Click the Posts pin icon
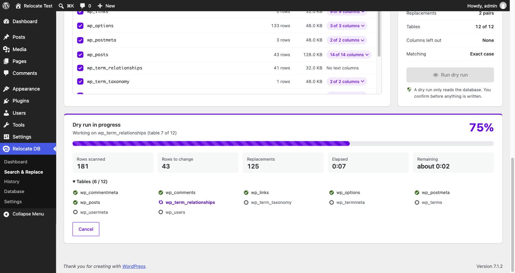Viewport: 515px width, 273px height. [x=6, y=37]
